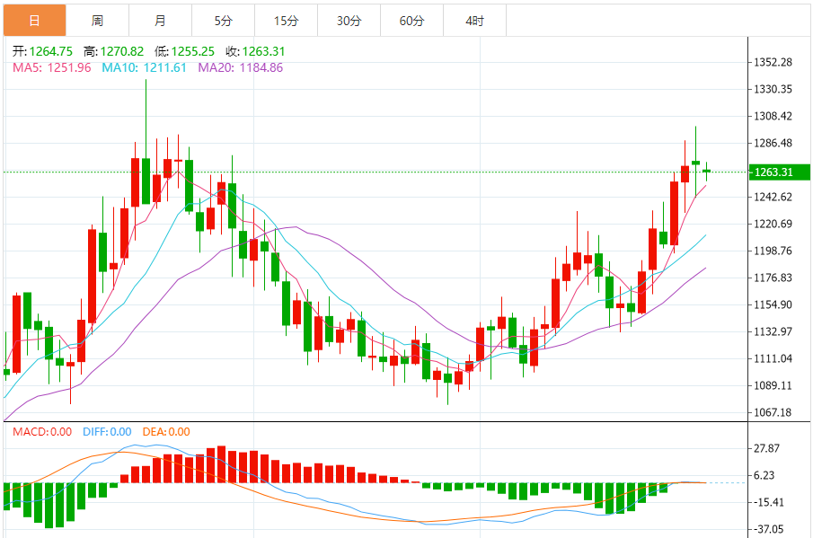Click the 1154.90 price axis label
The width and height of the screenshot is (813, 538).
pyautogui.click(x=773, y=304)
